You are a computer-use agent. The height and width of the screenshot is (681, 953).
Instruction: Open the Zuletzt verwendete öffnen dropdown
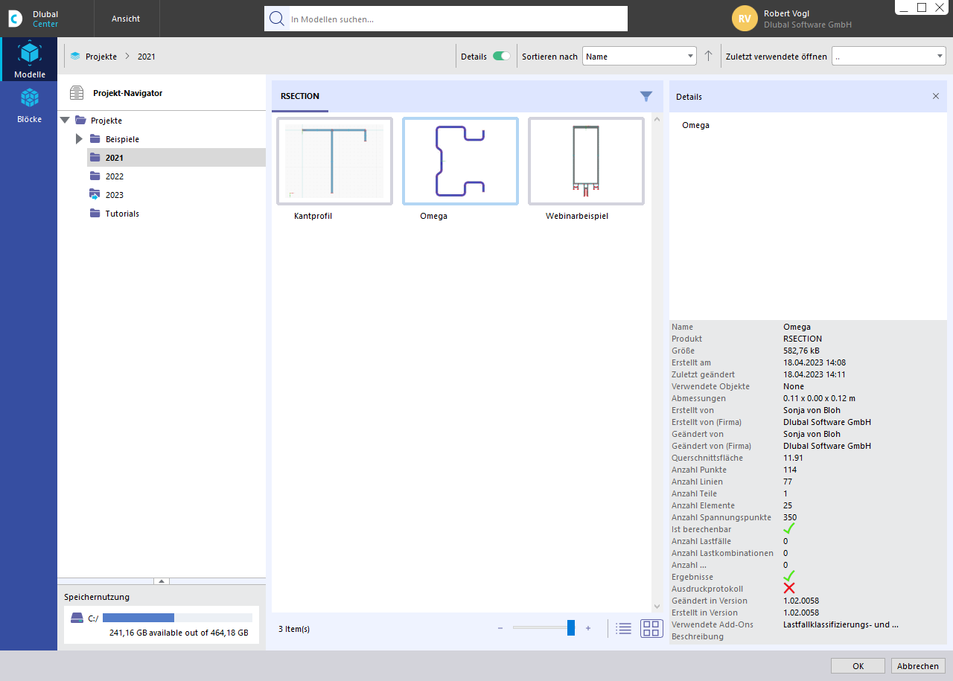point(889,57)
